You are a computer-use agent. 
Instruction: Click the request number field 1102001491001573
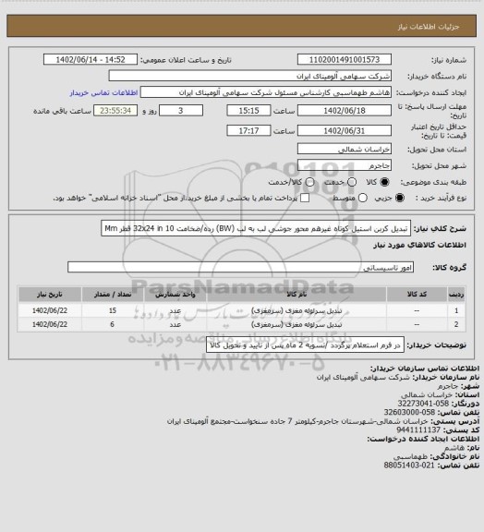point(345,59)
